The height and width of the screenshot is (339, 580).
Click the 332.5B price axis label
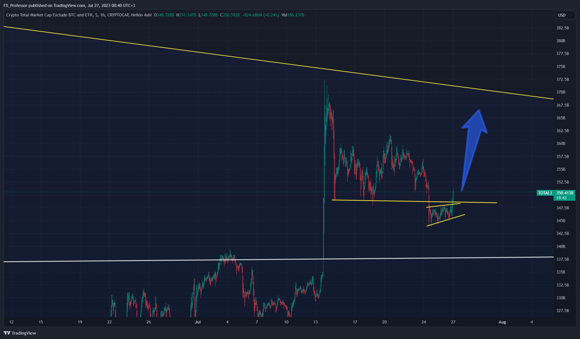point(563,285)
